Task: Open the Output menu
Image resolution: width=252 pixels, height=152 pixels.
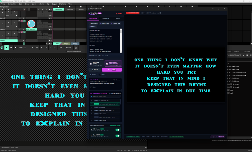Action: (x=54, y=4)
